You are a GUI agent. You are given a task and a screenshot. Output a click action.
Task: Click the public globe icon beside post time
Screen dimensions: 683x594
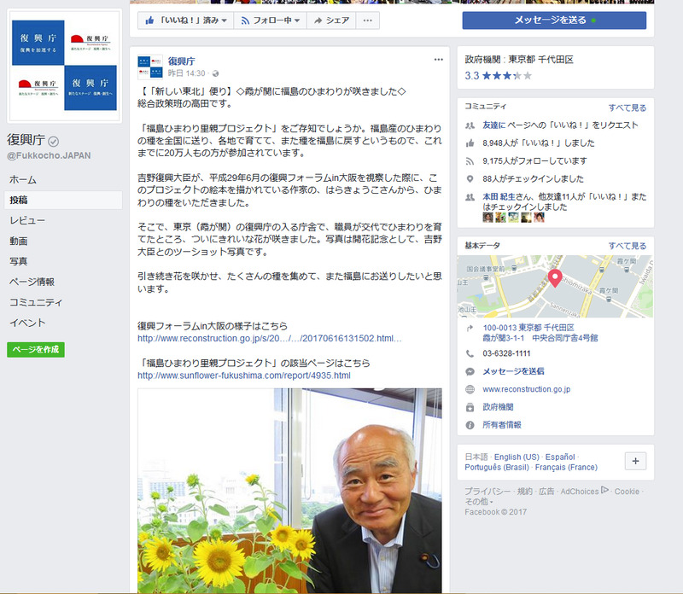(216, 73)
